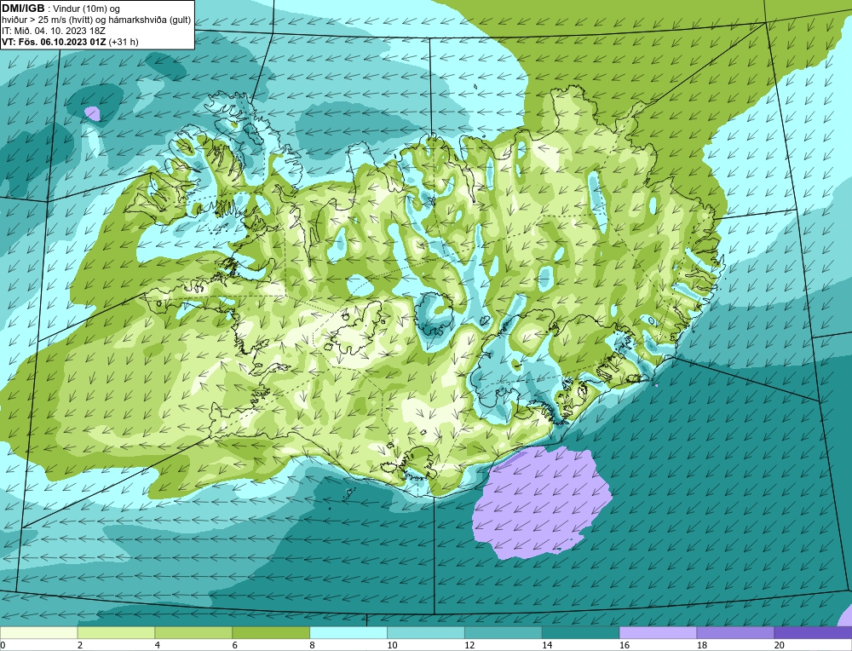Click the dark green 6–8 m/s legend swatch
Viewport: 852px width, 651px height.
pyautogui.click(x=271, y=632)
